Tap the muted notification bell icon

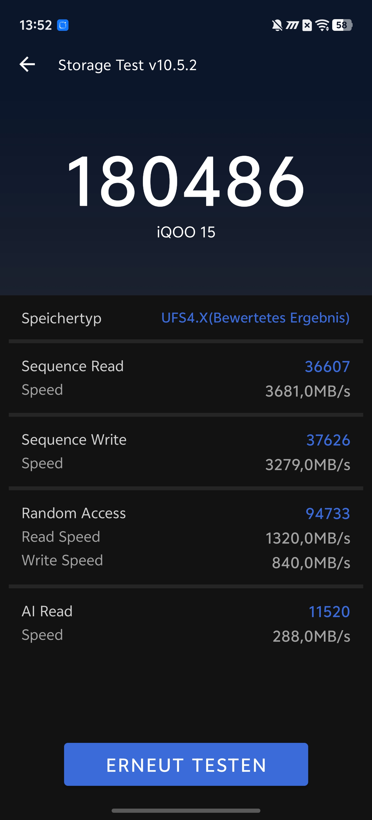(x=277, y=25)
